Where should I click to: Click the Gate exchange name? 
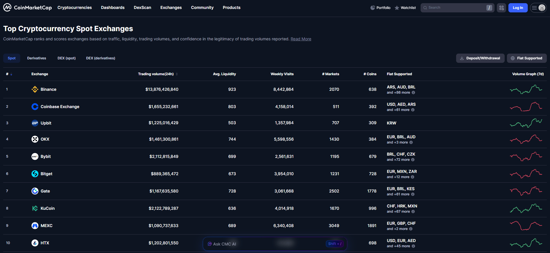pos(45,191)
